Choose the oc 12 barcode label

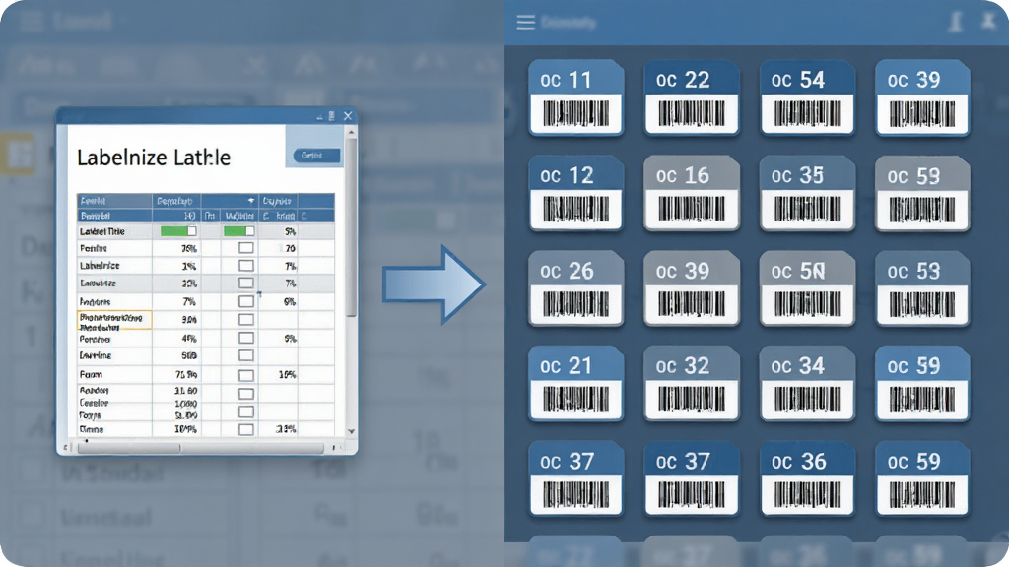[575, 193]
